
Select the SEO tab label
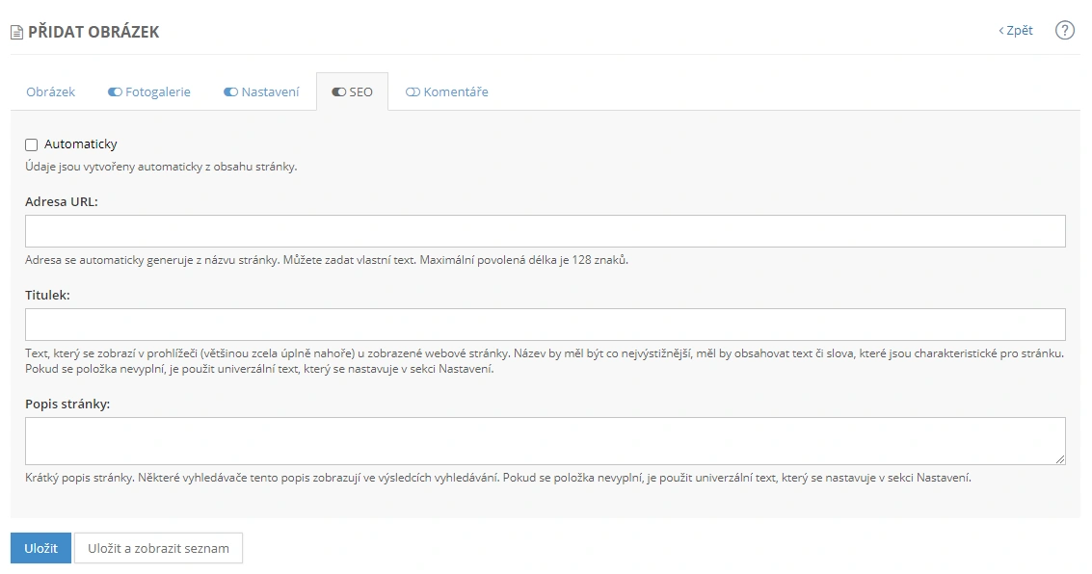point(360,92)
